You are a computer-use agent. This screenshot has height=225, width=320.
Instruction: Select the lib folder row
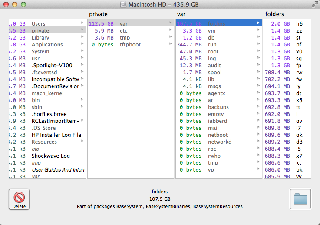point(219,79)
